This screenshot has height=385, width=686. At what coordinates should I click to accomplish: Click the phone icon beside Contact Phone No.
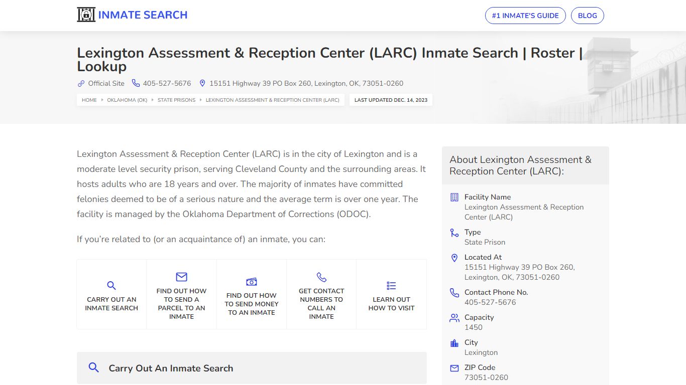pos(454,293)
